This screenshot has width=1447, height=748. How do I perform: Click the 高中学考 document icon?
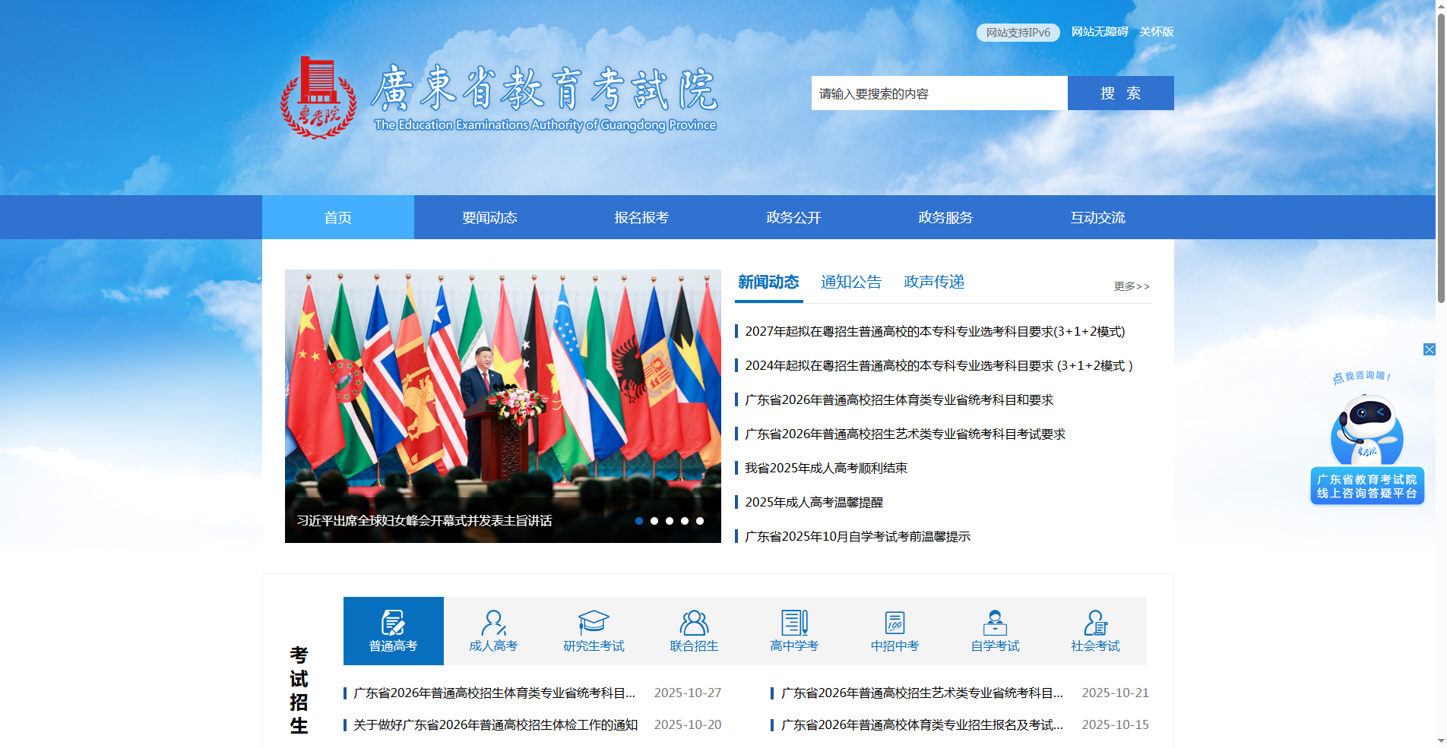pyautogui.click(x=793, y=623)
